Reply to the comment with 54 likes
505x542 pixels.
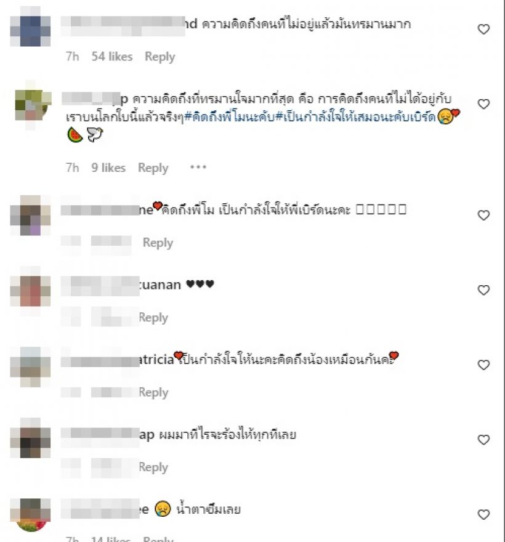point(160,57)
